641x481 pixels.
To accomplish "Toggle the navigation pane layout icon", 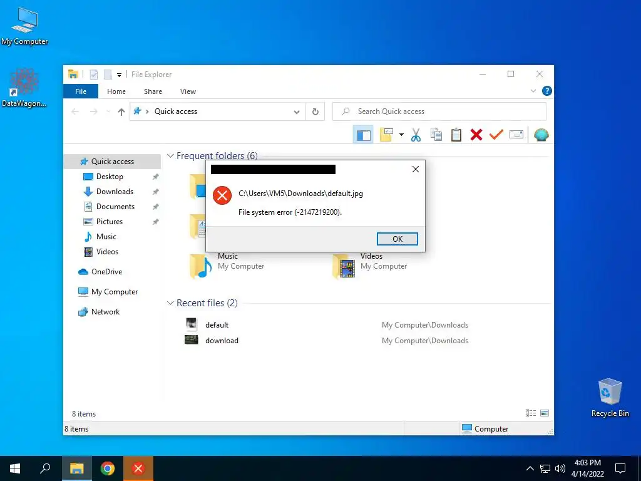I will pos(363,135).
